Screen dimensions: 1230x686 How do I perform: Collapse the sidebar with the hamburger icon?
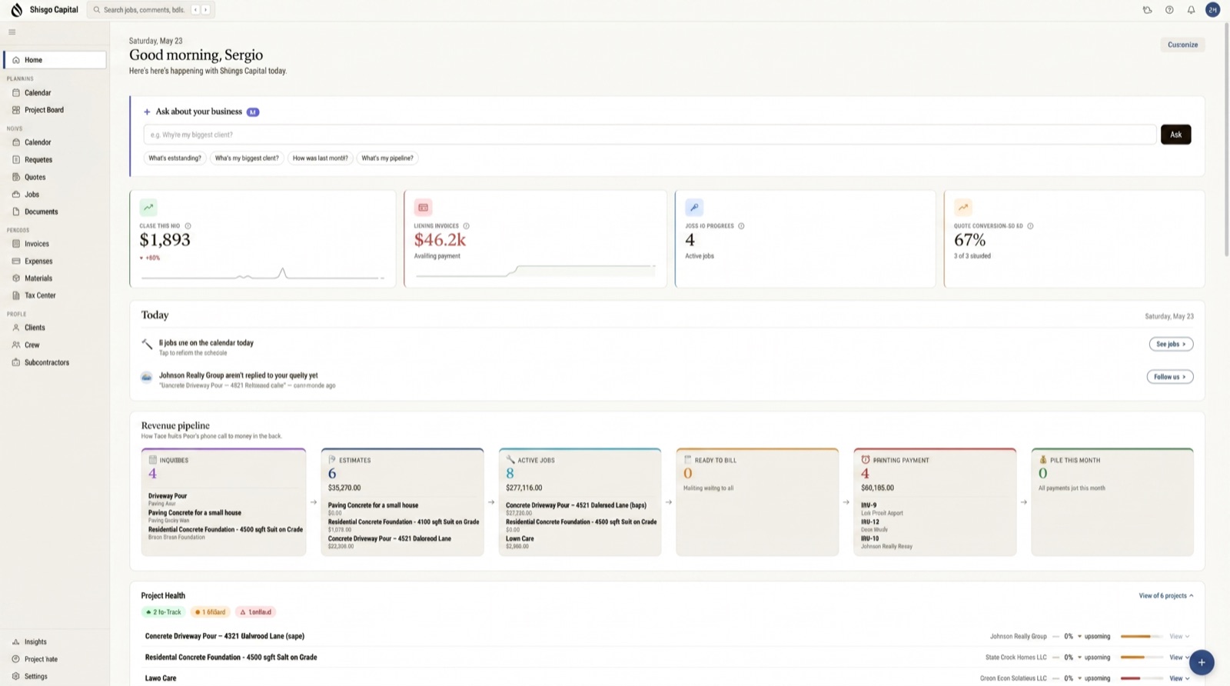pyautogui.click(x=12, y=32)
